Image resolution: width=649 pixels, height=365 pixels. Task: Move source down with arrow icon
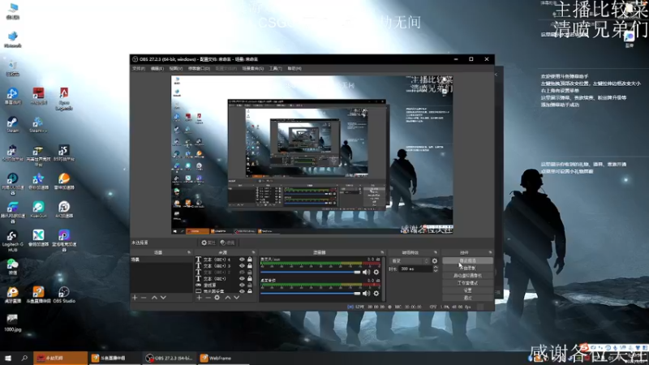(236, 298)
